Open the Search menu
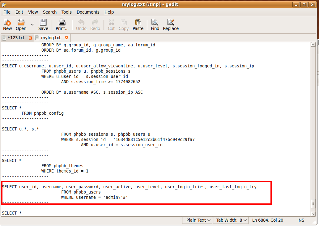 [50, 12]
